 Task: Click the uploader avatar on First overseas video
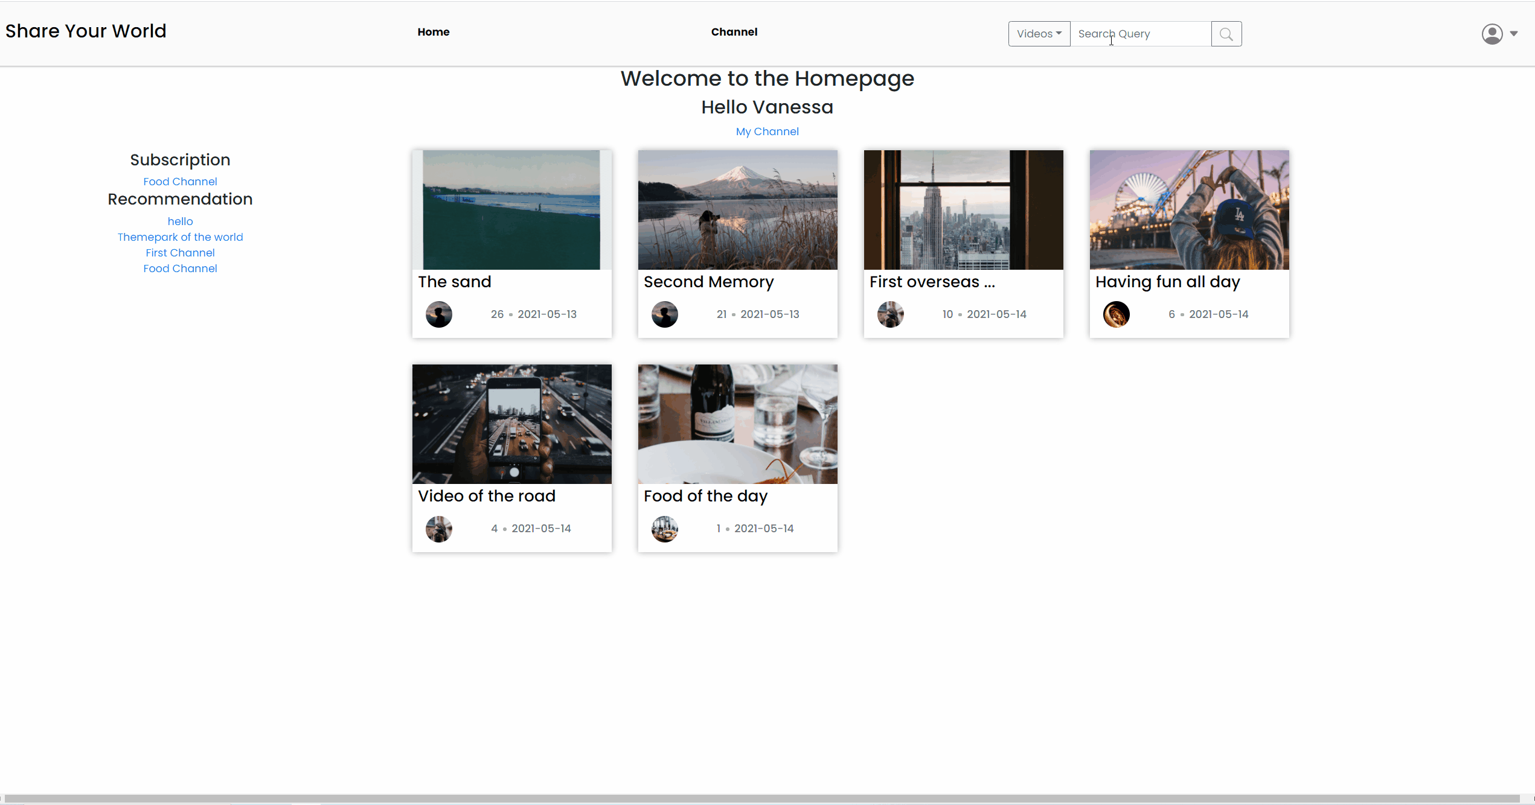pos(890,314)
